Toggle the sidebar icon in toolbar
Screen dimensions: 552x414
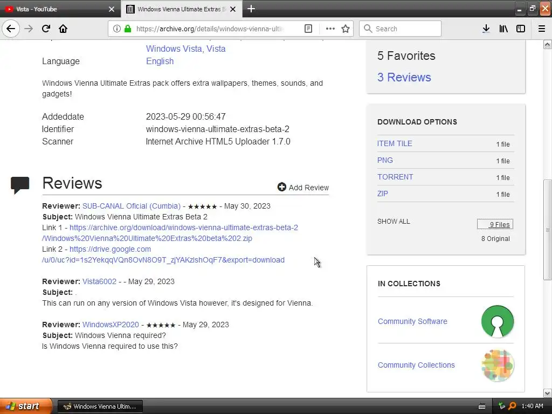pyautogui.click(x=521, y=29)
